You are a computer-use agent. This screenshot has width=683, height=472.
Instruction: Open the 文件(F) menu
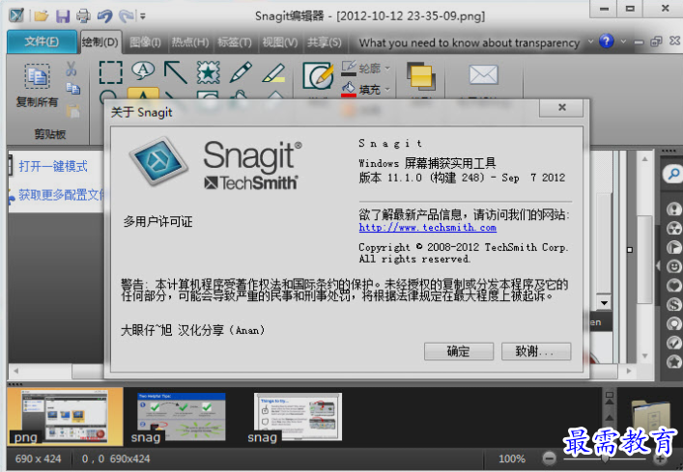click(x=42, y=42)
